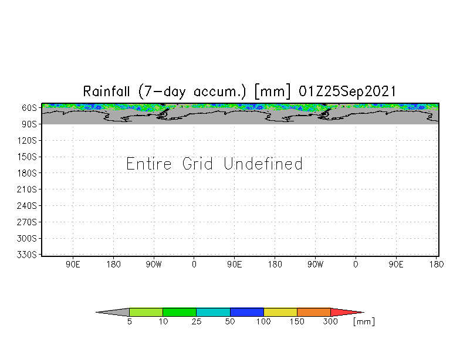
Task: Click the 270S latitude label
Action: click(x=27, y=222)
